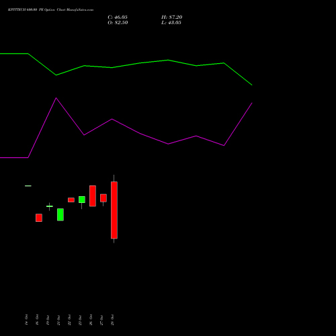Select the open value 'O: 82.50'
336x336 pixels.
coord(118,23)
